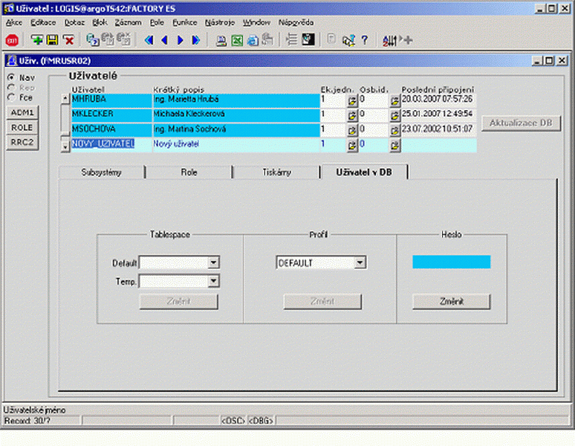Switch to the Subsystémy tab
This screenshot has width=575, height=446.
101,172
